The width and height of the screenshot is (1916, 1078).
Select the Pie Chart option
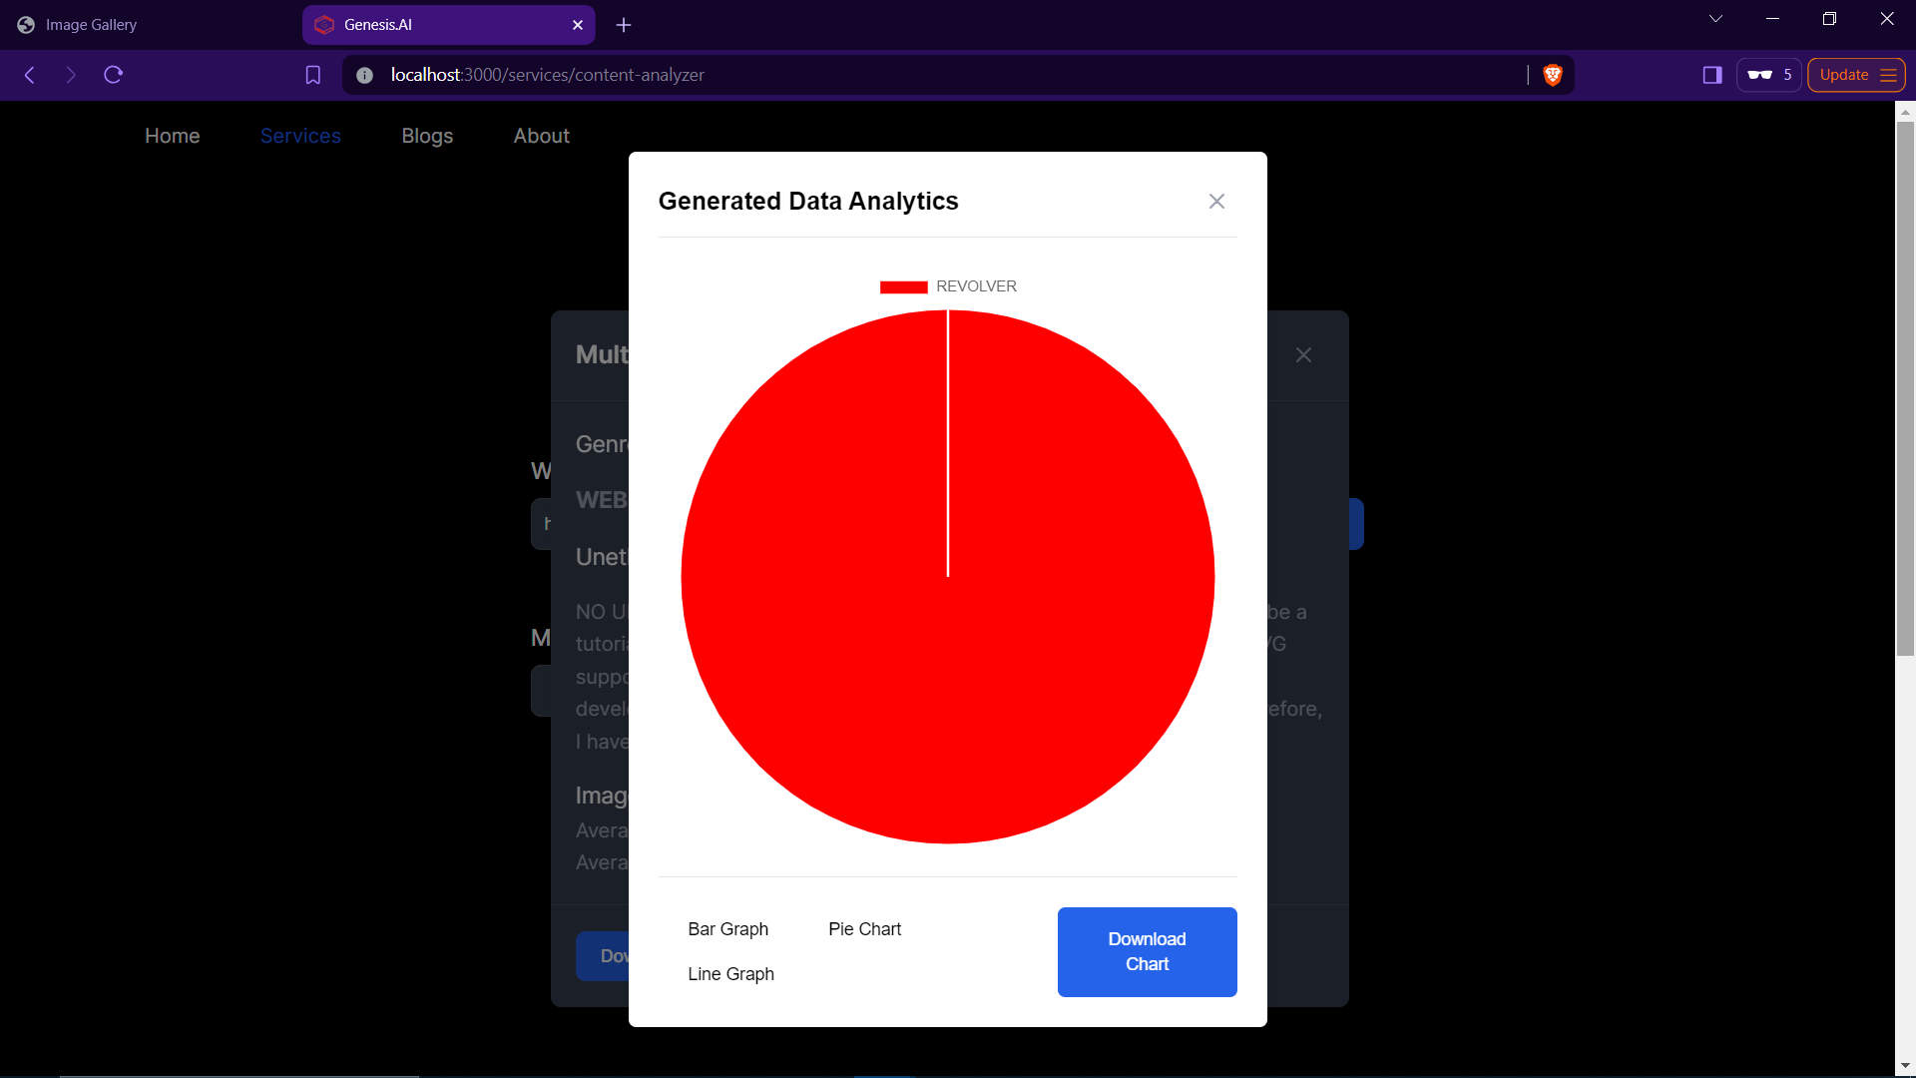[x=864, y=928]
